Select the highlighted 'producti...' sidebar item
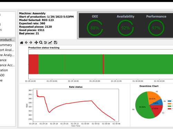173x129 pixels. click(8, 40)
